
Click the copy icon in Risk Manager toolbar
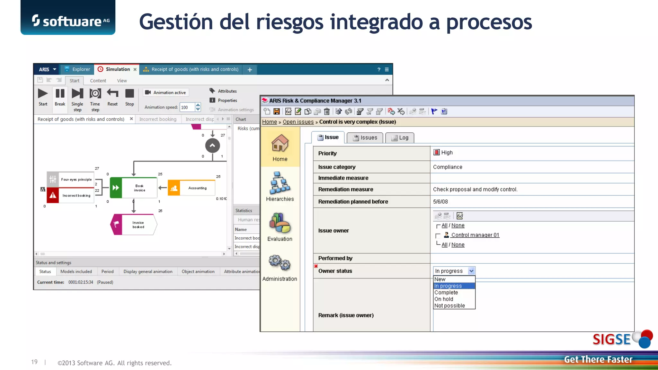click(x=308, y=111)
